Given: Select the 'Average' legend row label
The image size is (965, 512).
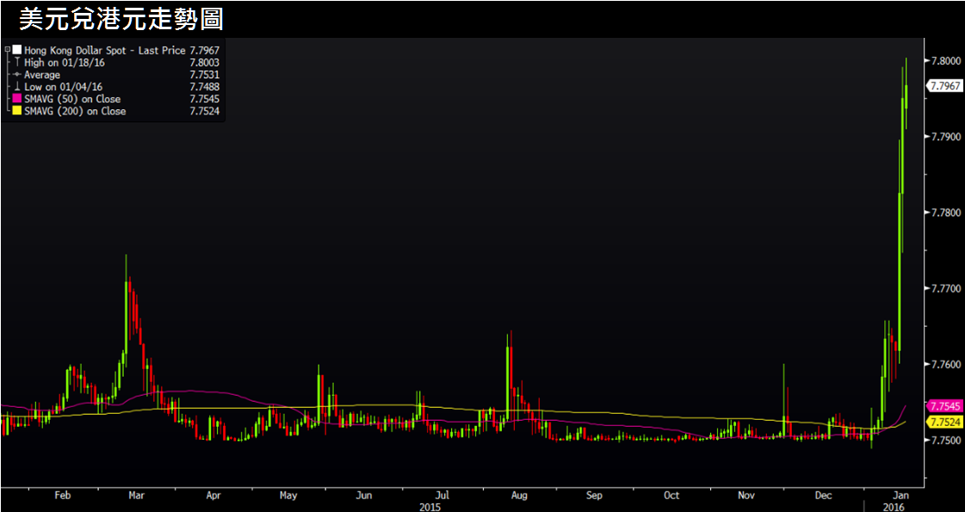Looking at the screenshot, I should tap(42, 75).
